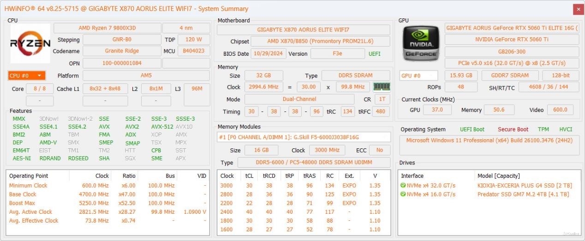Click the 4 nm process field
This screenshot has height=241, width=585.
(186, 28)
